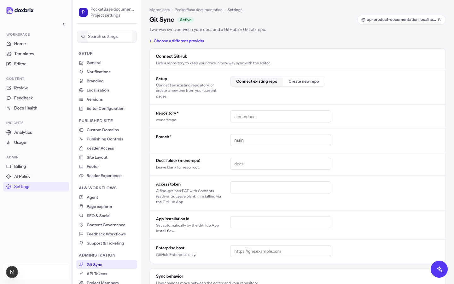Click the Branding award icon
Image resolution: width=454 pixels, height=284 pixels.
coord(81,81)
